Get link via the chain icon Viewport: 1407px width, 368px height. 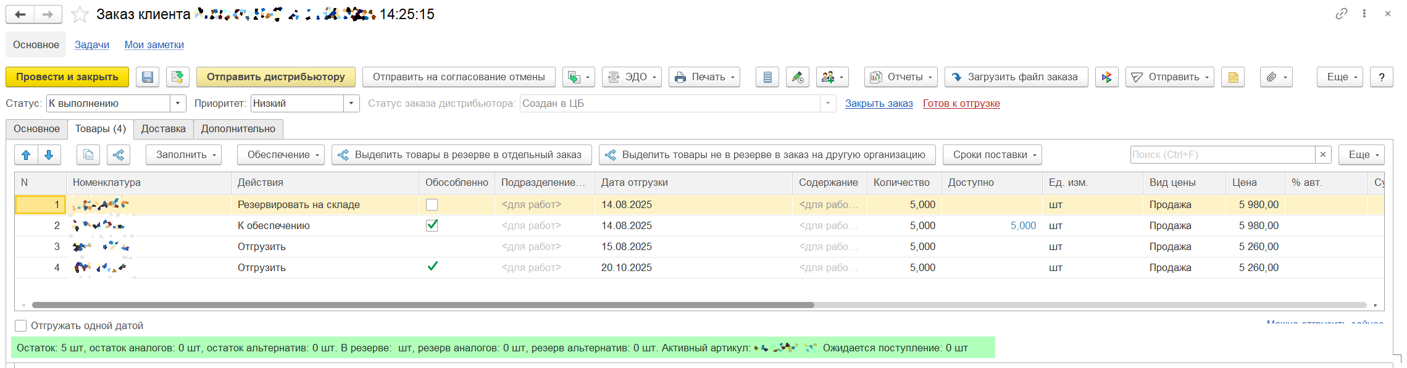1341,14
